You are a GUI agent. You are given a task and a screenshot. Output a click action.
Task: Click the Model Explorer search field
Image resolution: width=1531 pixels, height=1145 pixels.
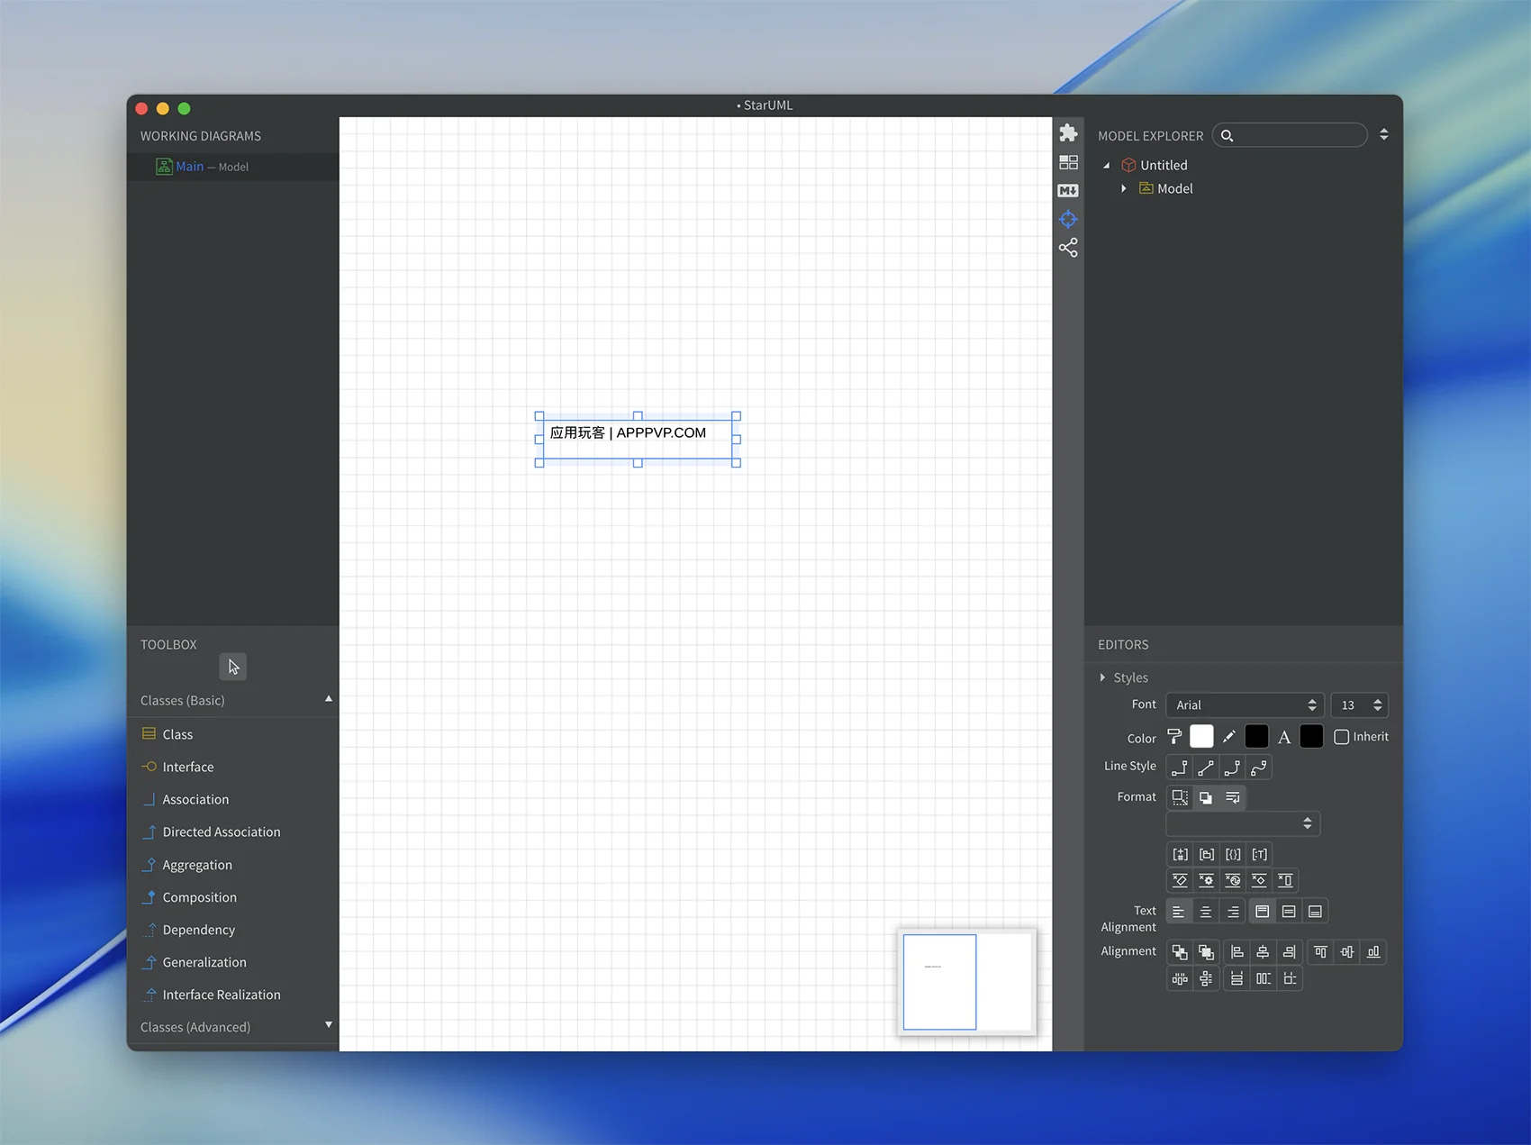click(1297, 135)
